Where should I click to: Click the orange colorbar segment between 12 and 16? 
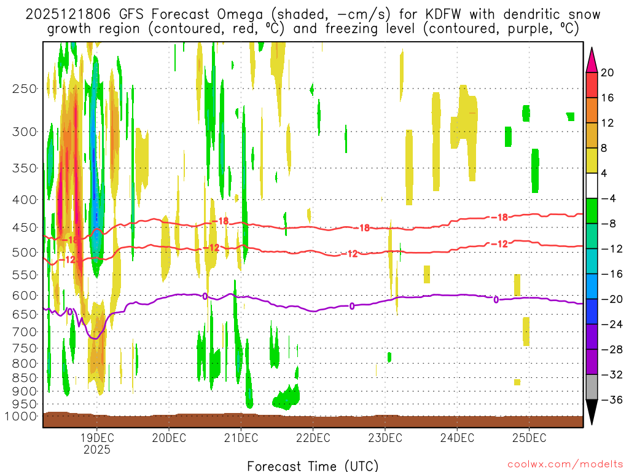(x=592, y=111)
